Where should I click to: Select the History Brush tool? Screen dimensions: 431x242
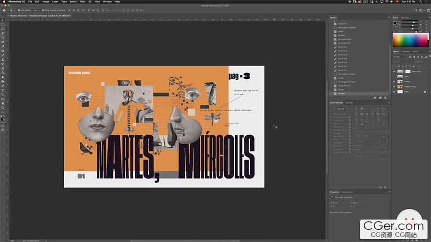tap(3, 64)
